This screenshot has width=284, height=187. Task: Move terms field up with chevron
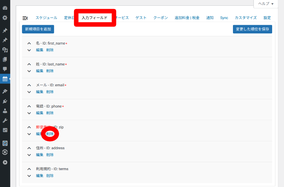click(x=29, y=169)
